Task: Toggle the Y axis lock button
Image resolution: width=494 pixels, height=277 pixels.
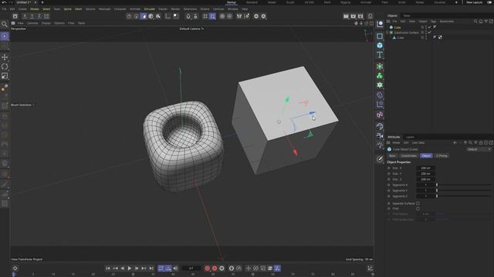Action: click(32, 16)
